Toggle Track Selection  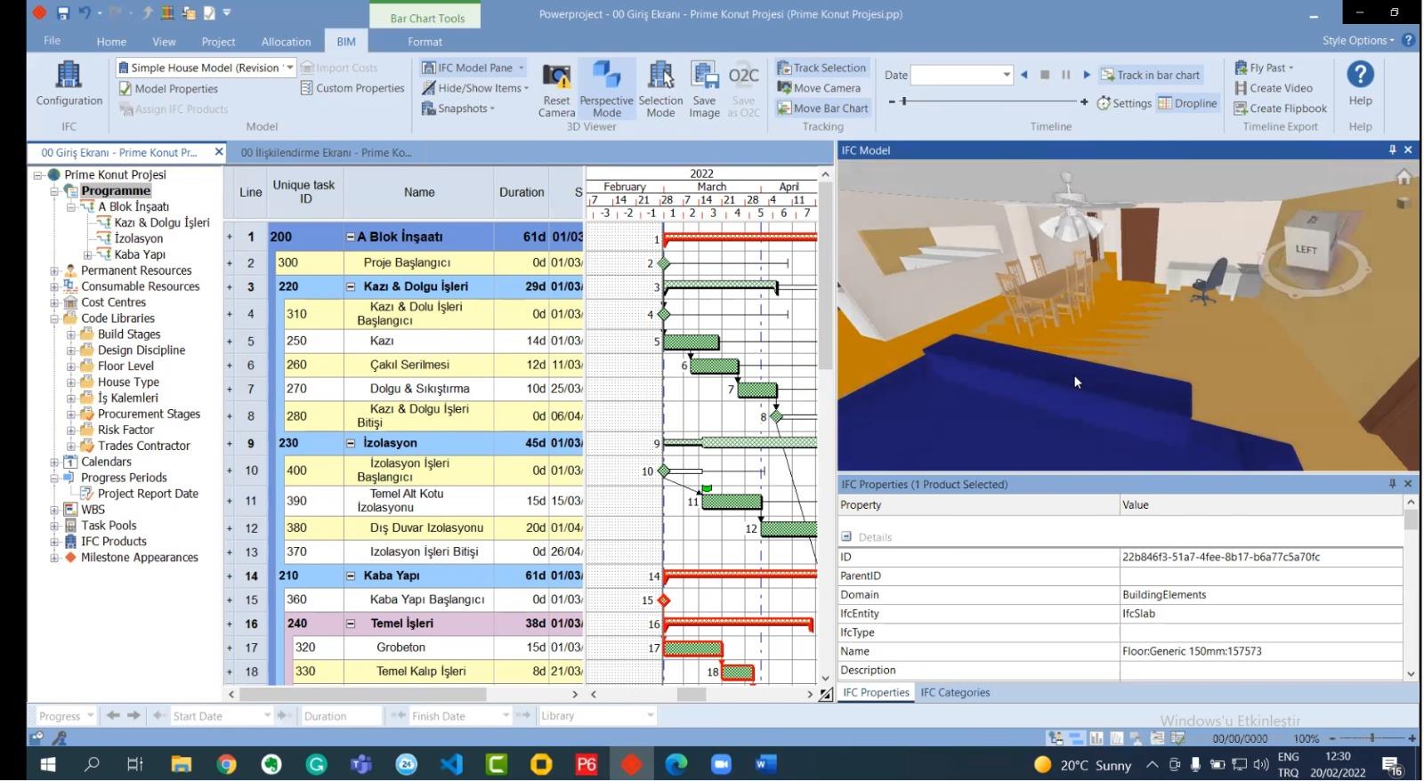(x=821, y=68)
